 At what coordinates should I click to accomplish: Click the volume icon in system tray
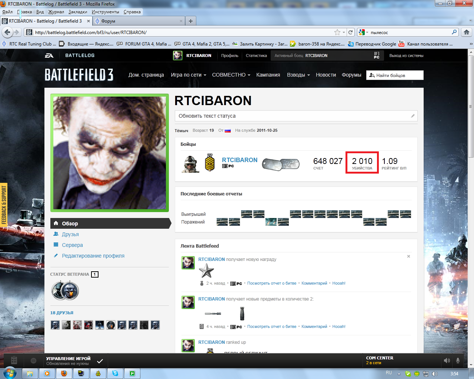tap(434, 373)
